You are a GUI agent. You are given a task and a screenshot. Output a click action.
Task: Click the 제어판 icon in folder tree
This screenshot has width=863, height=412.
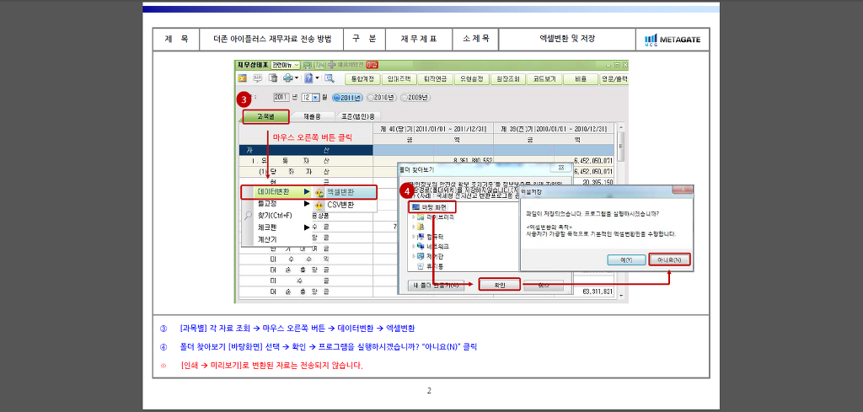point(421,256)
